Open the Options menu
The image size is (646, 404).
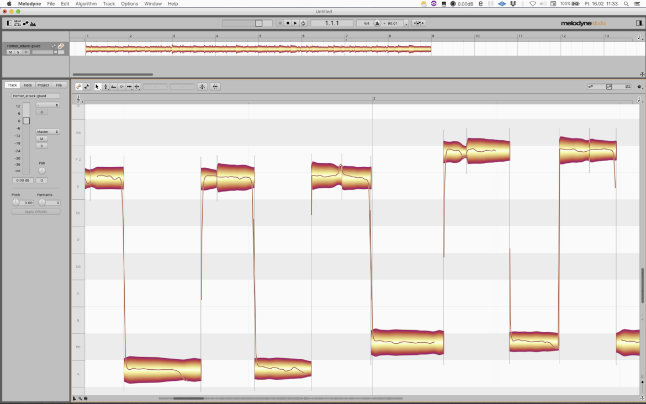tap(129, 4)
